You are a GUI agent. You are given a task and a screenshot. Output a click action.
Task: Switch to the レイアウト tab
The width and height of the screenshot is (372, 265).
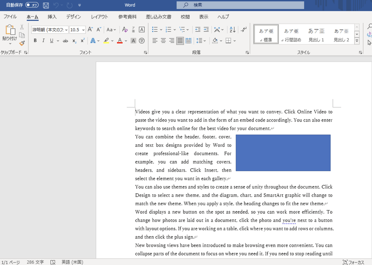coord(100,17)
